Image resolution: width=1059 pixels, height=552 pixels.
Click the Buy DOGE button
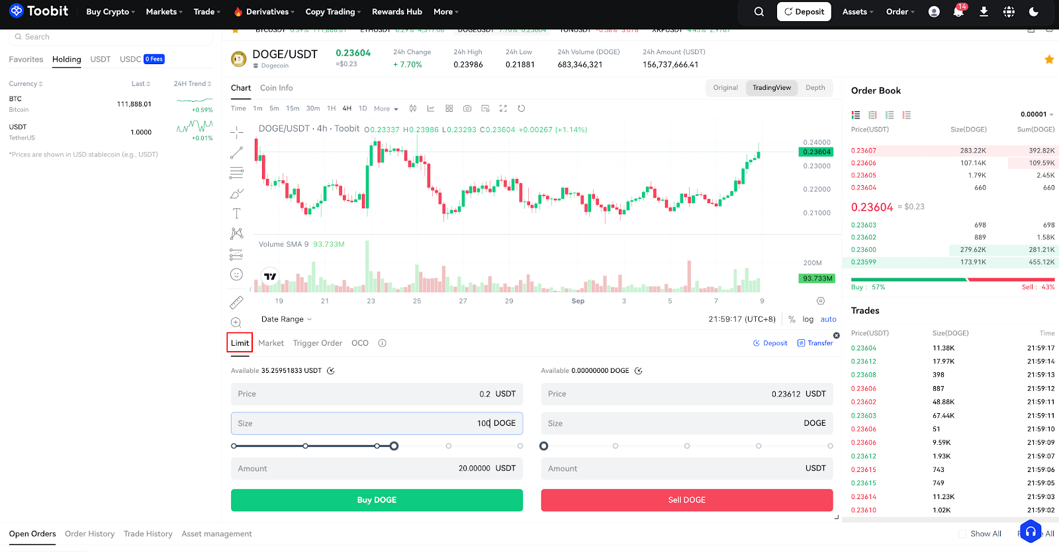pos(377,500)
